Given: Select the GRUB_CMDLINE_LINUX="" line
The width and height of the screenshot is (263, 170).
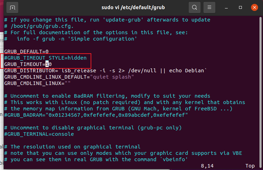Looking at the screenshot, I should tap(37, 83).
